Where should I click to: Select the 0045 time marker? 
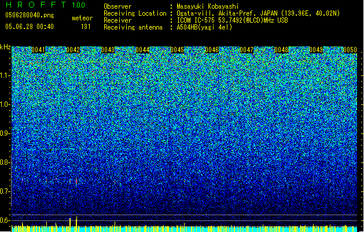pos(177,50)
